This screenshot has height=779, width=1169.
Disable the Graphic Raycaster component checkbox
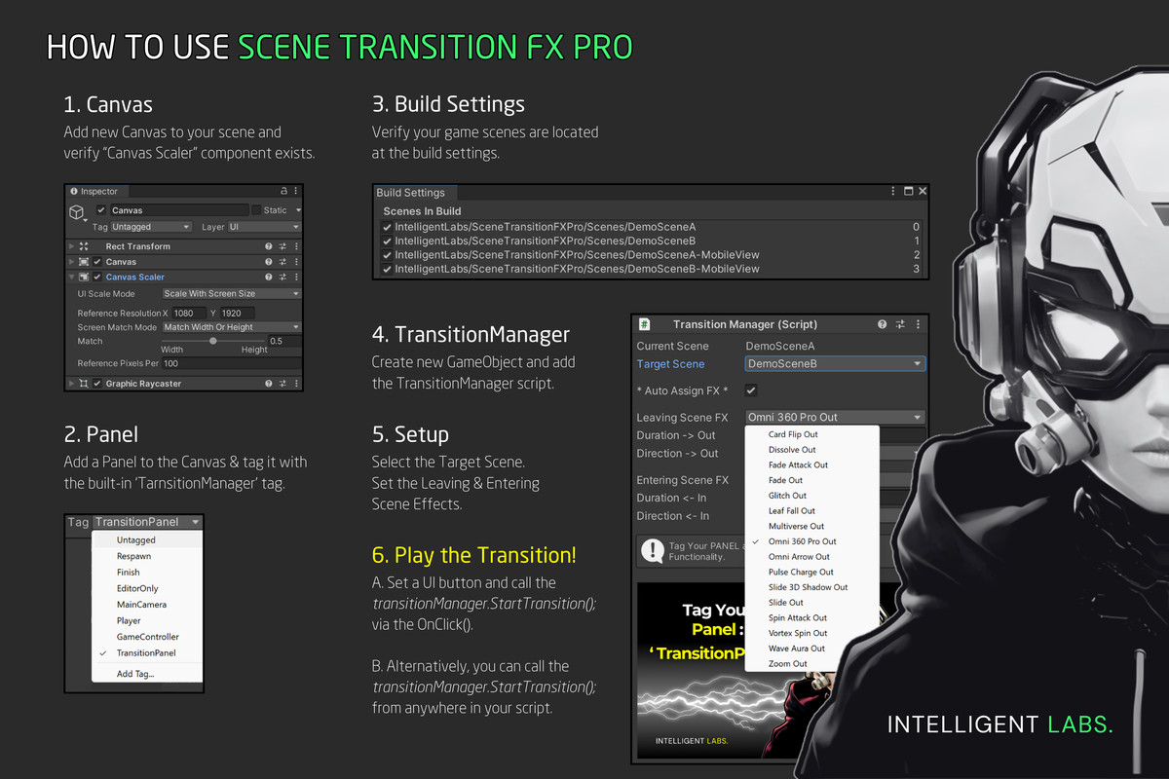pos(97,384)
